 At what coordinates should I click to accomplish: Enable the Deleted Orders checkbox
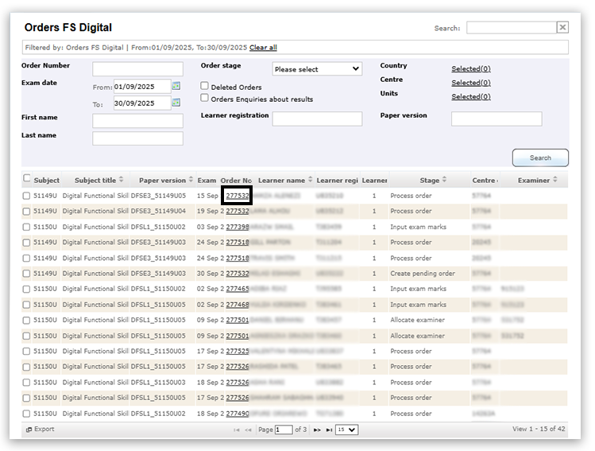point(205,86)
